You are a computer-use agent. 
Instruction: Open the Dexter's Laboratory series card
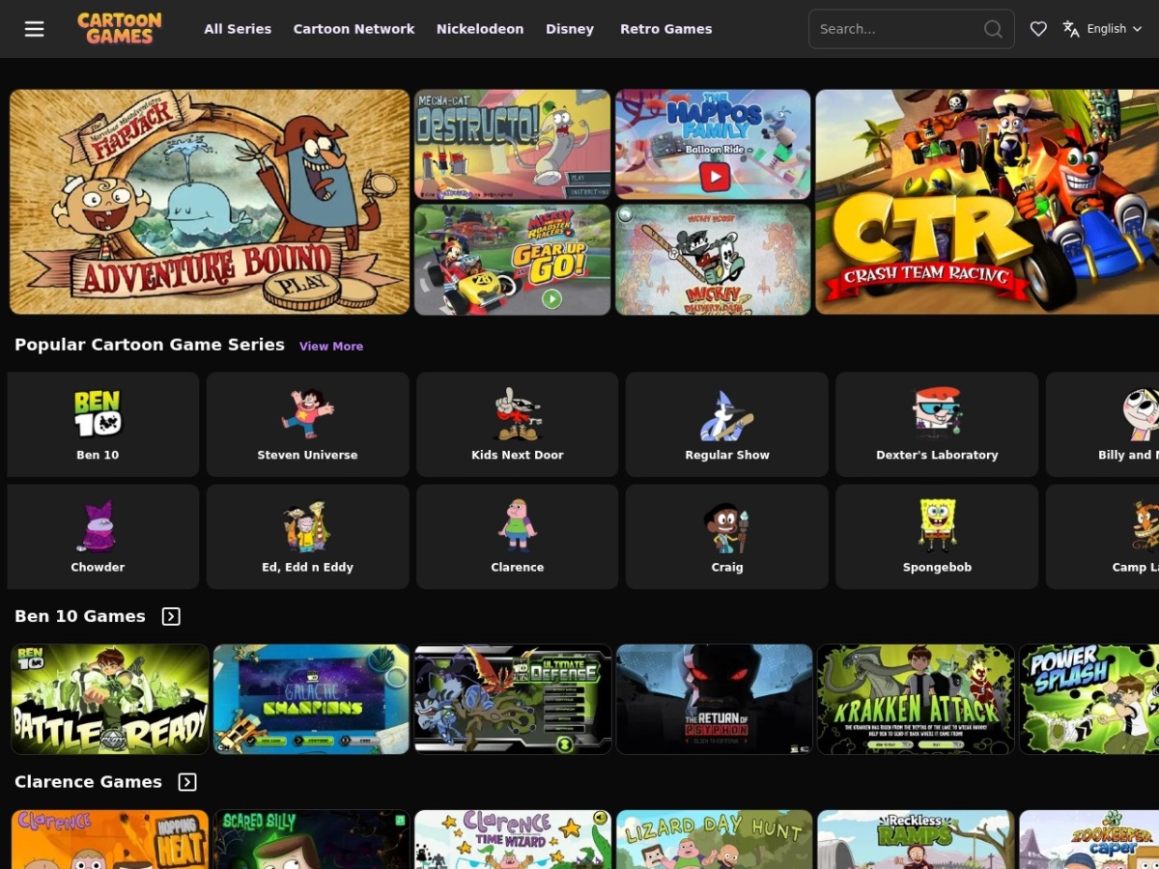pyautogui.click(x=937, y=425)
